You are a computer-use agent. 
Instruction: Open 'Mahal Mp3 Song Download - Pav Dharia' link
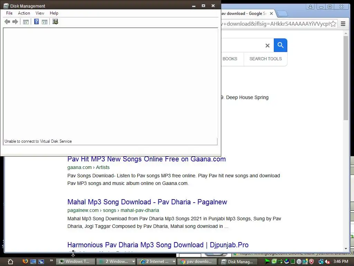tap(147, 202)
